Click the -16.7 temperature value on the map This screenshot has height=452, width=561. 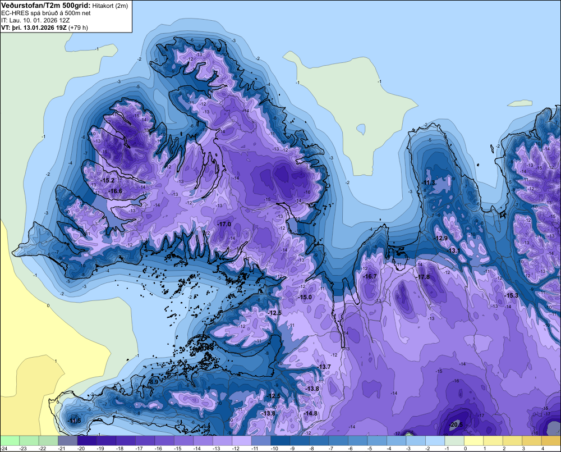tap(370, 276)
